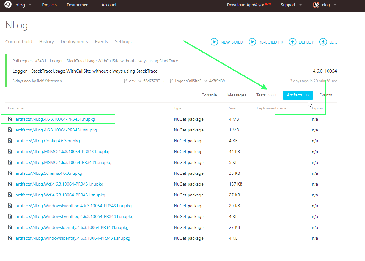Expand the Support dropdown arrow
Screen dimensions: 365x261
pyautogui.click(x=300, y=5)
